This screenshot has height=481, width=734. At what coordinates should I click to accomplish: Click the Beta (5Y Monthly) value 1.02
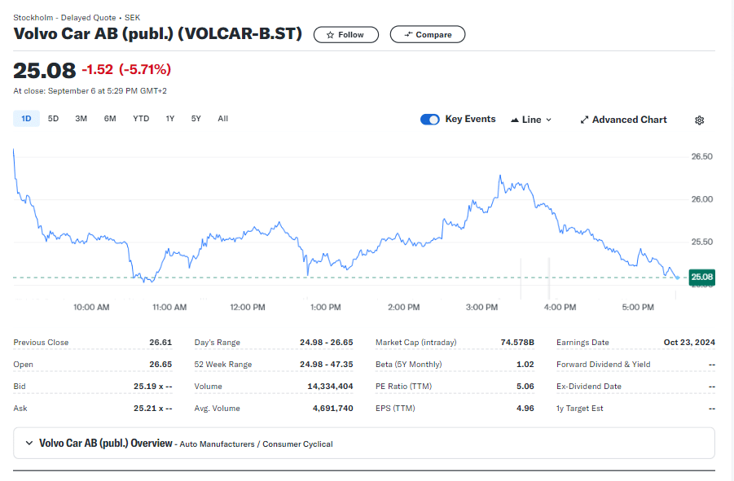click(x=525, y=364)
